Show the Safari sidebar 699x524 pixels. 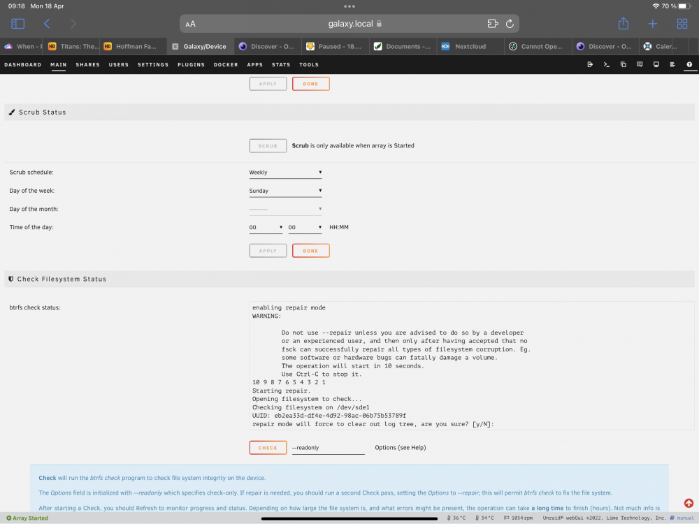(18, 24)
